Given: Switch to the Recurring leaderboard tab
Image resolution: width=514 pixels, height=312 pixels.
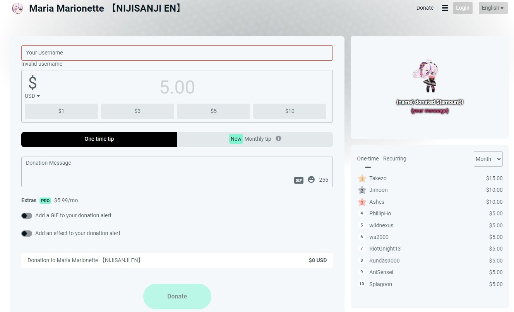Looking at the screenshot, I should (395, 159).
